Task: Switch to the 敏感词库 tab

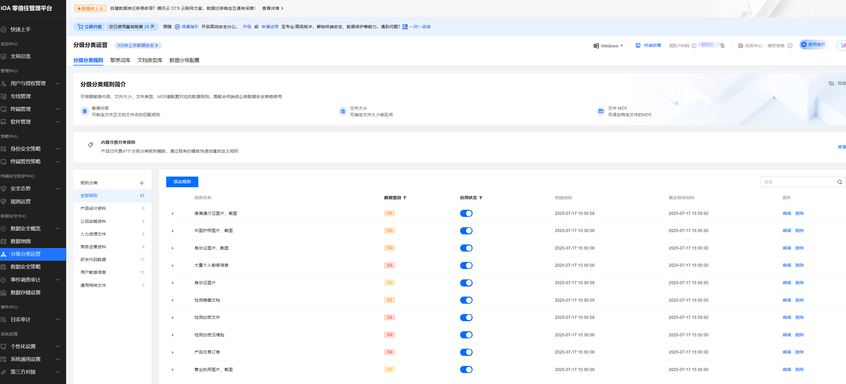Action: pyautogui.click(x=120, y=60)
